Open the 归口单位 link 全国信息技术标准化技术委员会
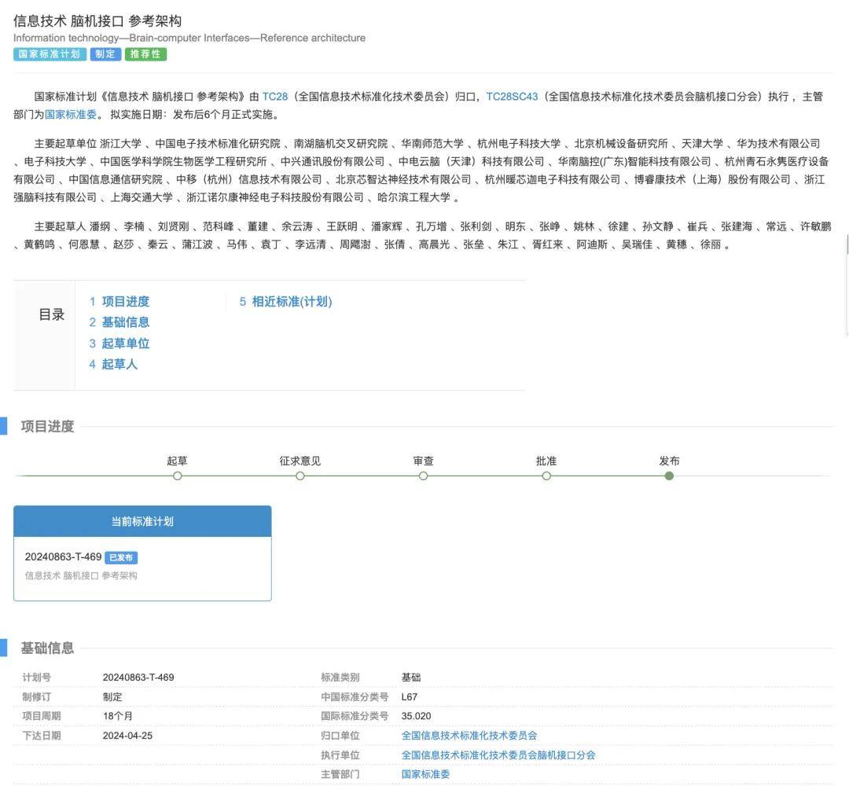The image size is (849, 786). [469, 736]
